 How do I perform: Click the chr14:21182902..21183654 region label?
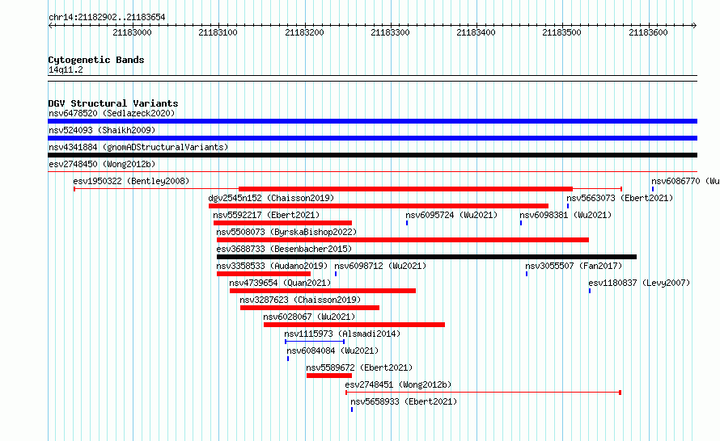point(107,18)
